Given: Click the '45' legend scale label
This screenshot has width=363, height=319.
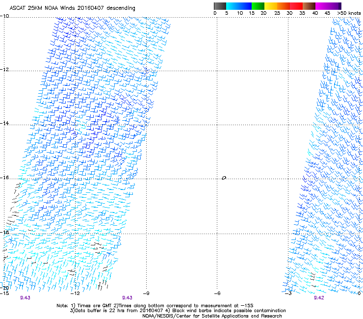Looking at the screenshot, I should (x=327, y=13).
